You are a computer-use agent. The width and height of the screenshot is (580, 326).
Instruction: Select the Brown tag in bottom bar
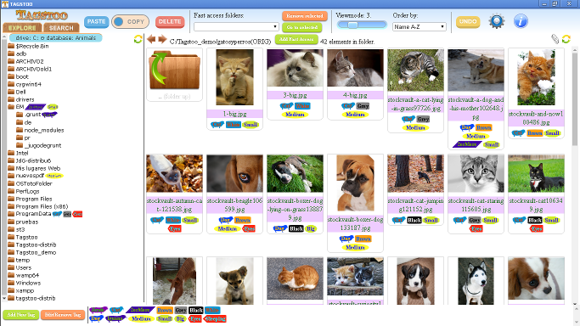coord(165,310)
